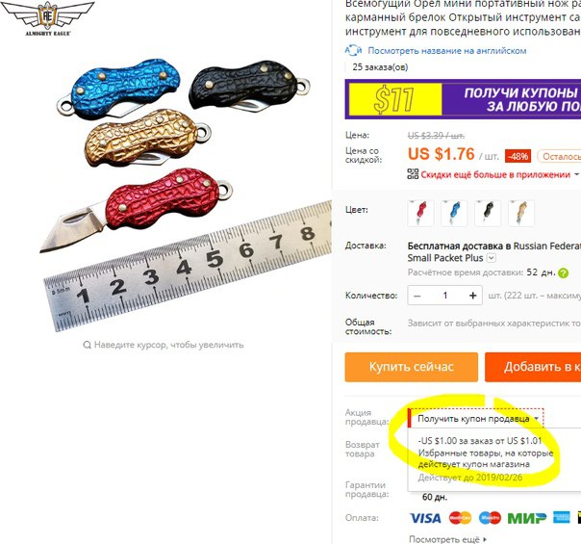581x544 pixels.
Task: Open the green delivery time help icon
Action: point(564,273)
